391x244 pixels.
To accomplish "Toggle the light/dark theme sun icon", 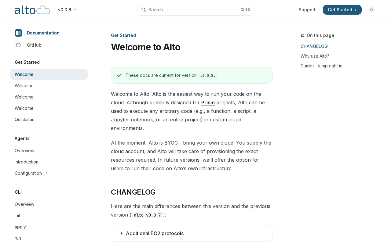I will (x=371, y=10).
